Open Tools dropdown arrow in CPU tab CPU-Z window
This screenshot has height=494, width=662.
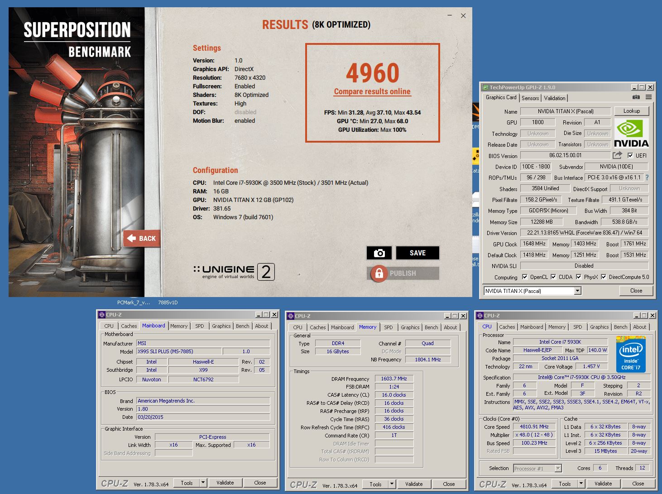click(x=581, y=484)
